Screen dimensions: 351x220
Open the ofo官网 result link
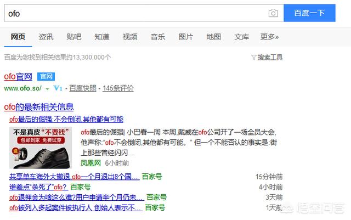coord(18,77)
